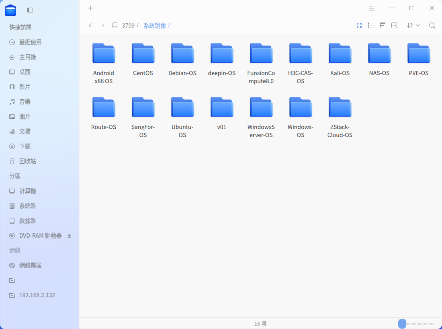Go back to previous folder
Image resolution: width=442 pixels, height=329 pixels.
click(x=90, y=25)
